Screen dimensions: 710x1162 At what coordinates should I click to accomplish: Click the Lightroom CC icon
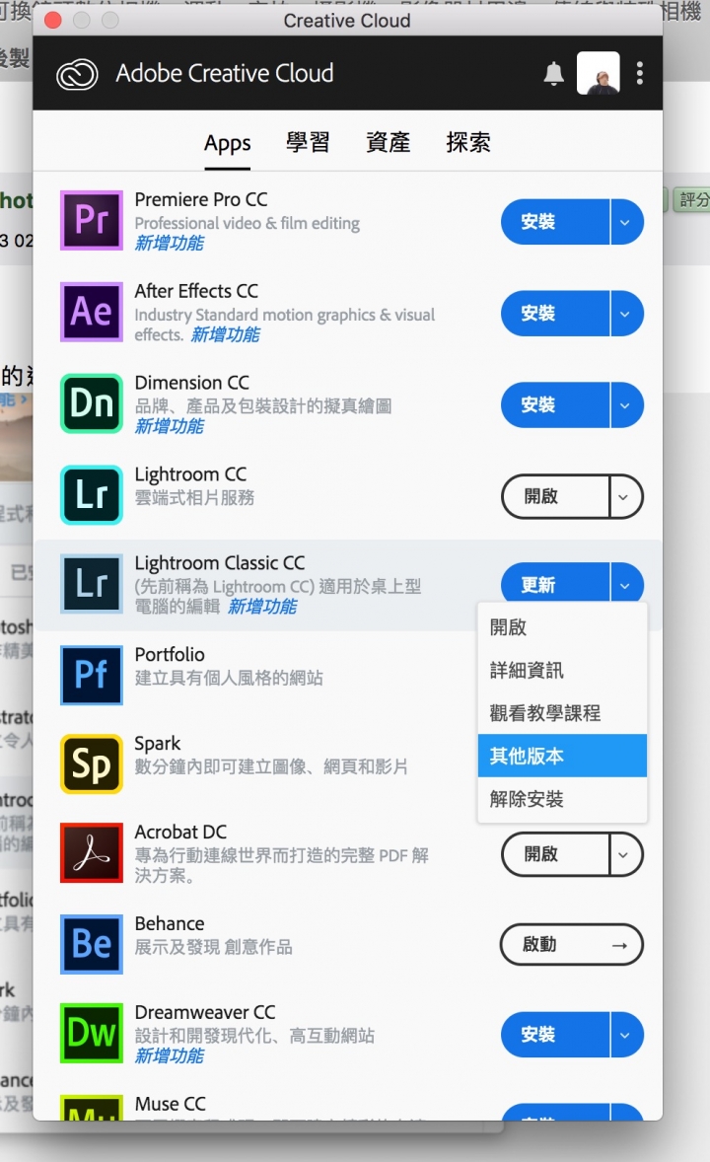tap(91, 494)
